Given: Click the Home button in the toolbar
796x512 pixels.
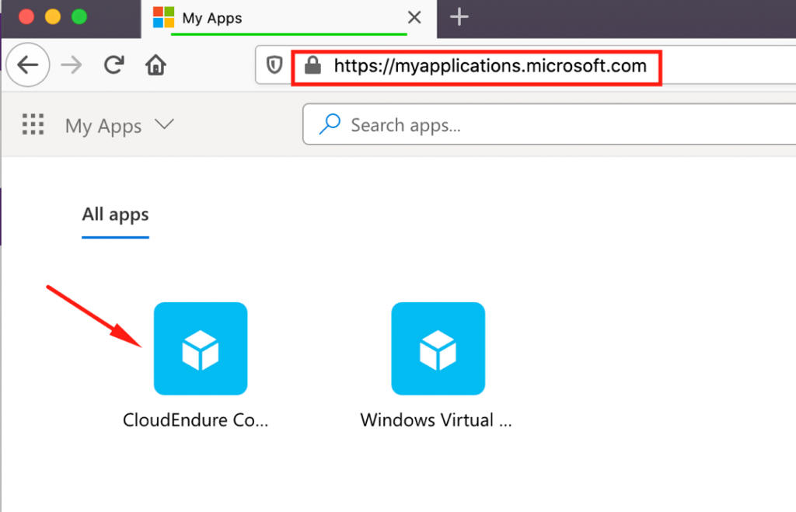Looking at the screenshot, I should click(x=155, y=65).
